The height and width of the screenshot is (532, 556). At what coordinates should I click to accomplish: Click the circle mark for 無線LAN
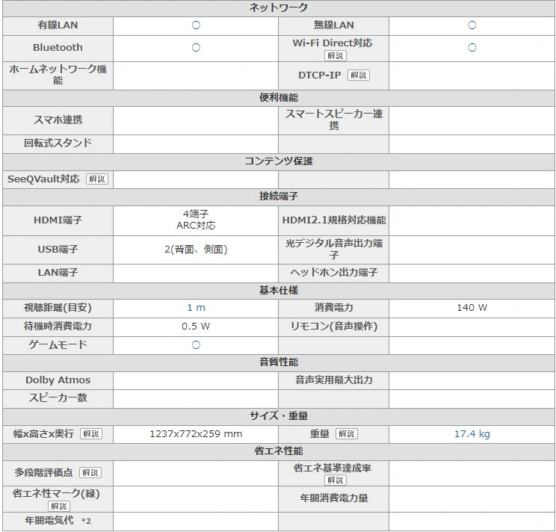(x=472, y=25)
